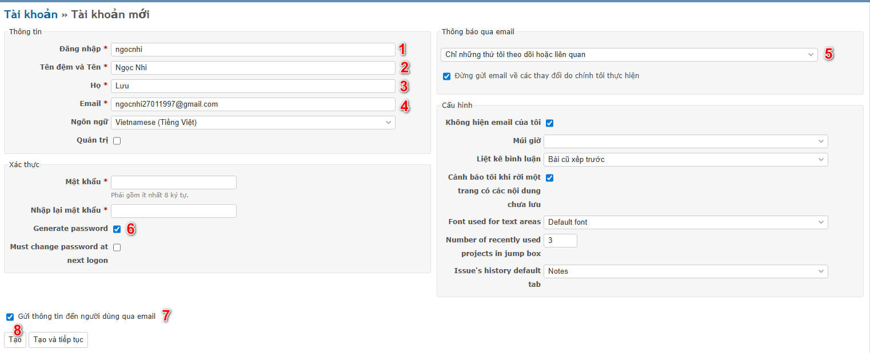This screenshot has width=870, height=353.
Task: Open the Tài khoản breadcrumb link
Action: point(31,15)
